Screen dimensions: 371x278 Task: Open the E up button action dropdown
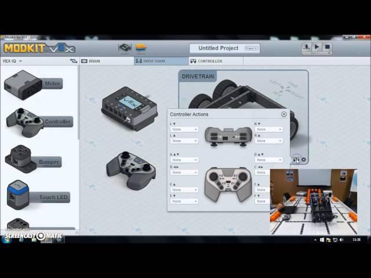(x=184, y=190)
